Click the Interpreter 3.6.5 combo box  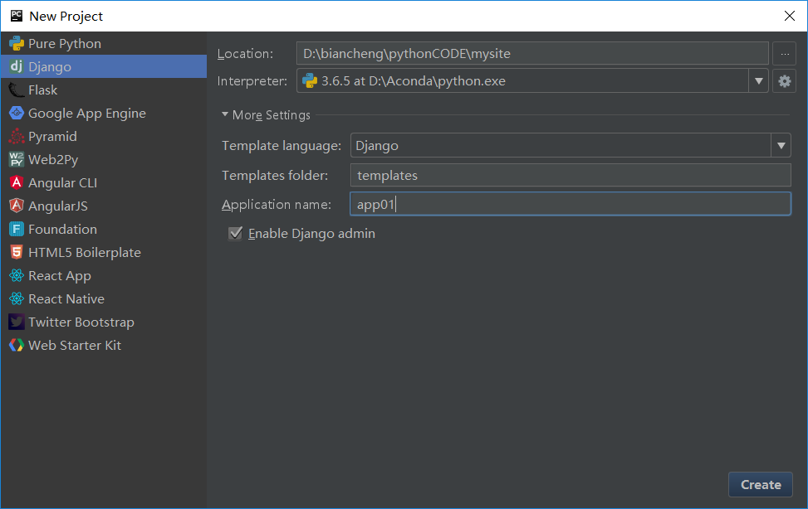pyautogui.click(x=532, y=80)
